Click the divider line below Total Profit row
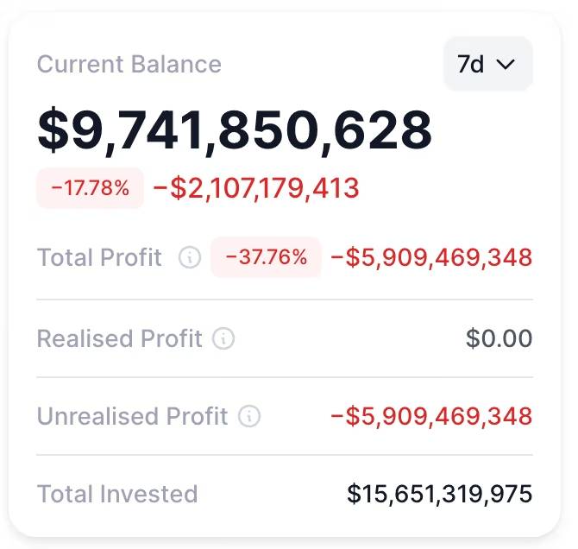Image resolution: width=578 pixels, height=549 pixels. [285, 300]
